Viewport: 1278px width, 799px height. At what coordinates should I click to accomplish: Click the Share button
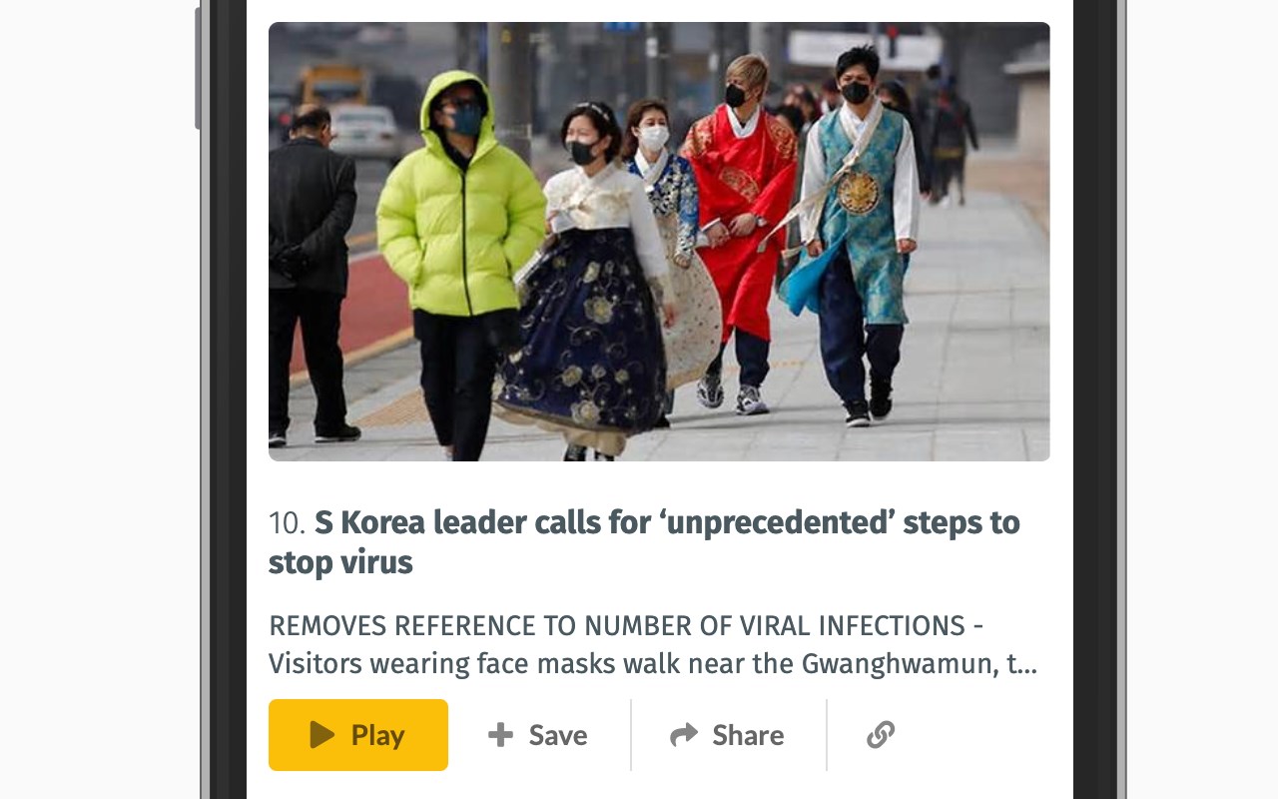point(728,735)
